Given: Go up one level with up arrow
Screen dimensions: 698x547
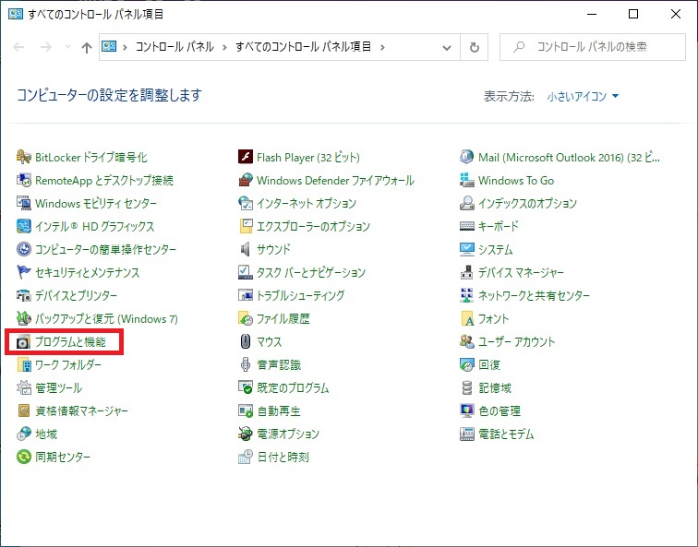Looking at the screenshot, I should pos(87,47).
